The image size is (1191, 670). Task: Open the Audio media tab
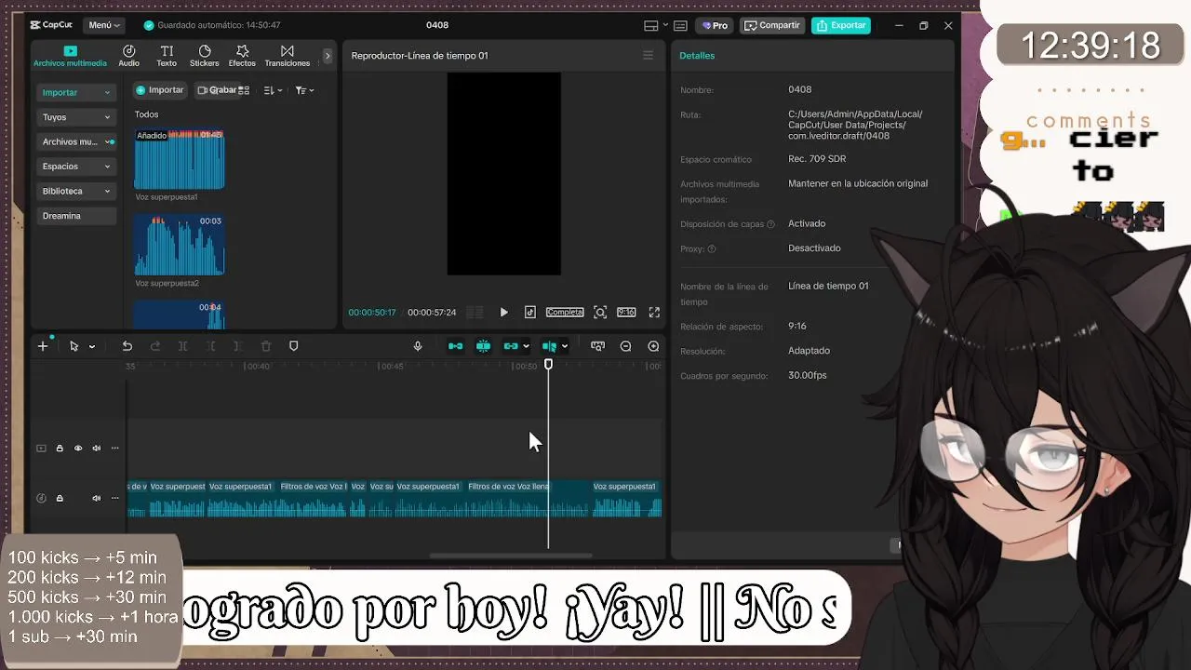(128, 56)
